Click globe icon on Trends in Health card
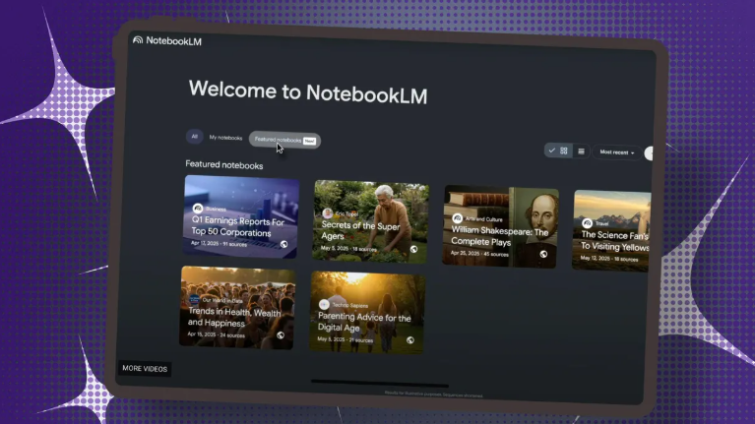755x424 pixels. pyautogui.click(x=281, y=335)
